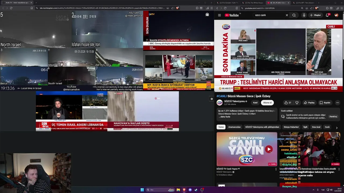
Task: Open the SÖZCÜ Televizyonu channel avatar
Action: tap(220, 103)
